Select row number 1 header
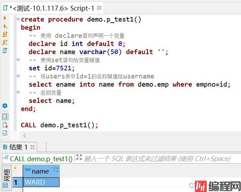The image size is (241, 192). [17, 182]
